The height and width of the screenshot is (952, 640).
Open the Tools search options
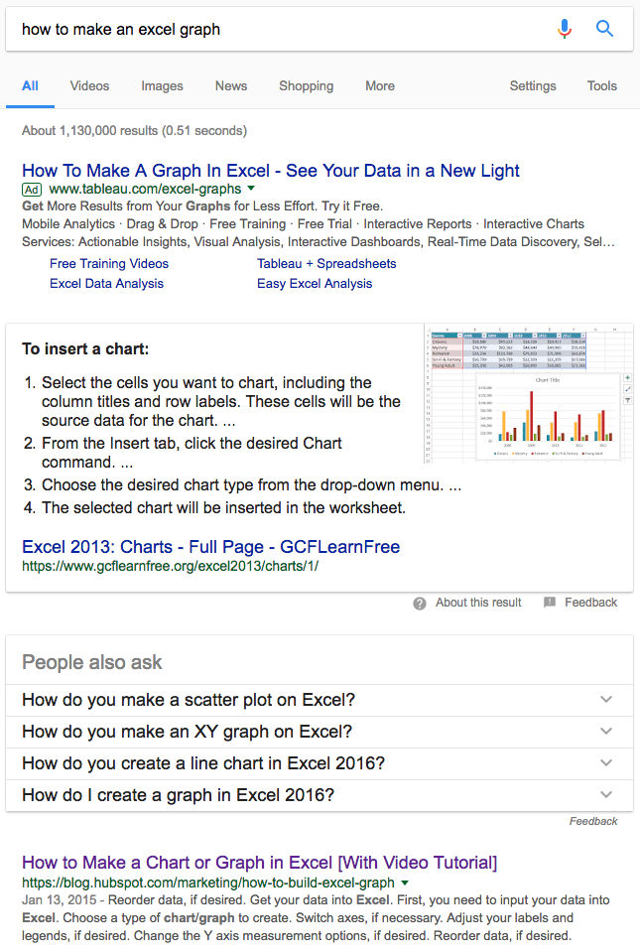[602, 86]
